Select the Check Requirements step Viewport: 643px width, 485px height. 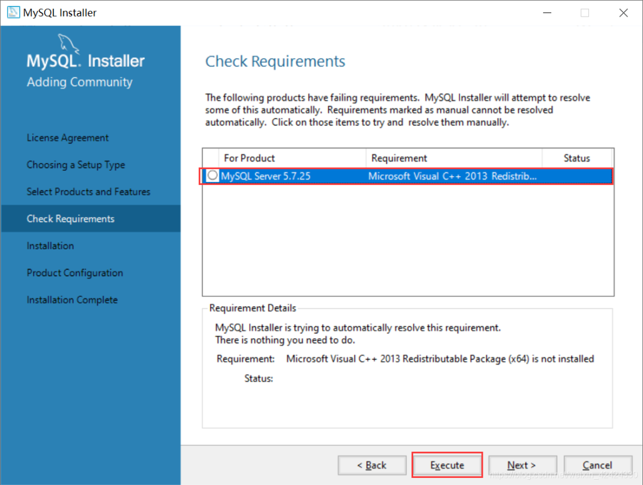70,219
